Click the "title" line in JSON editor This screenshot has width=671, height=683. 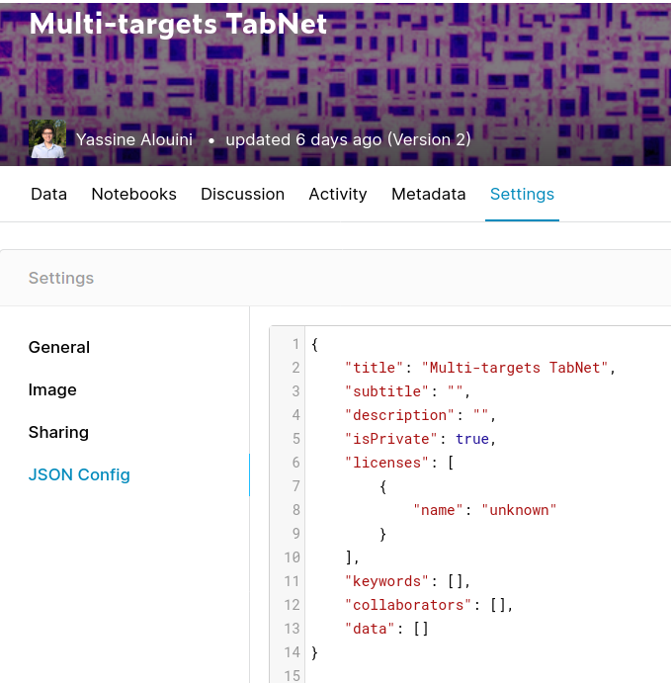click(x=480, y=368)
